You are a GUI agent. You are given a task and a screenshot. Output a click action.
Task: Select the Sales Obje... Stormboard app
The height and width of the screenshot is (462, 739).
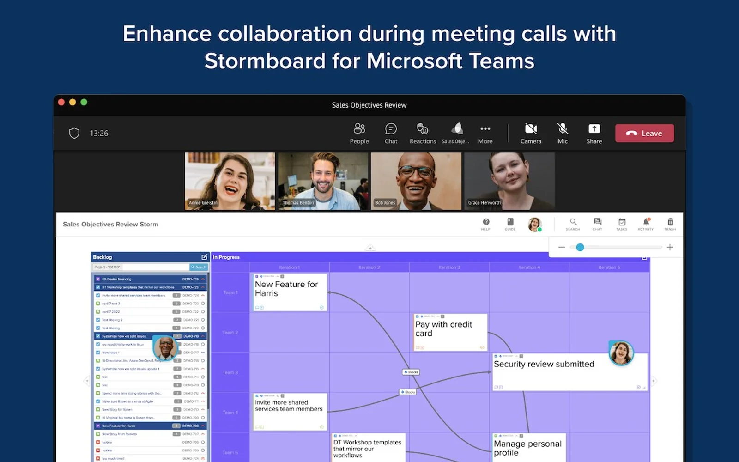pos(456,134)
